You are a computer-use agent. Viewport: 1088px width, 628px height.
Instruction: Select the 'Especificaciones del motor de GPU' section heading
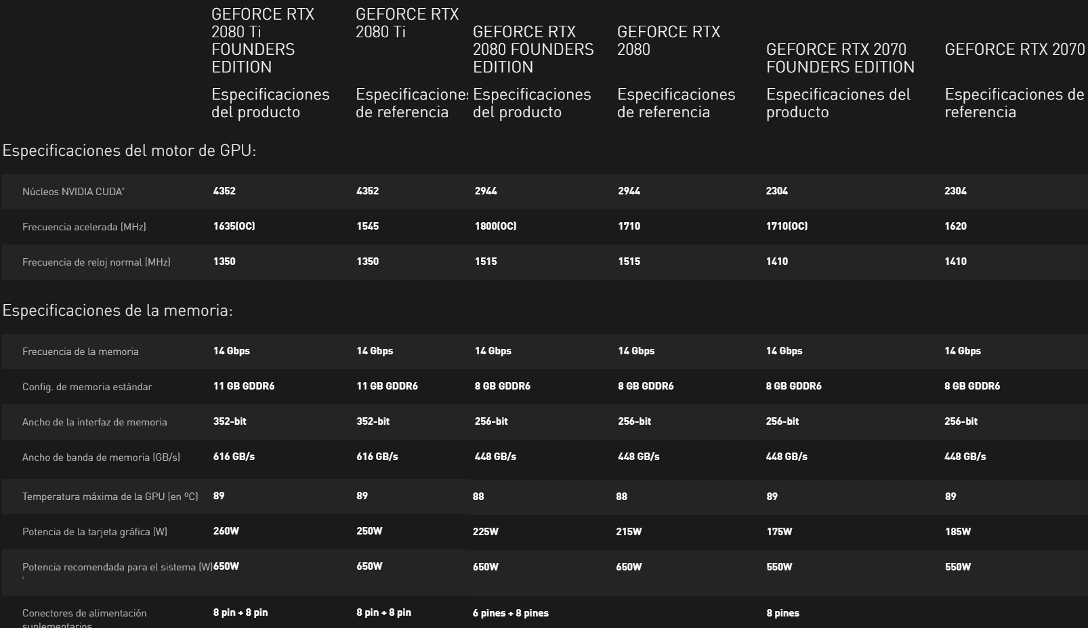tap(129, 150)
